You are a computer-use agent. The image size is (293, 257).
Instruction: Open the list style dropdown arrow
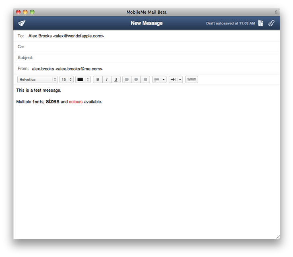[x=164, y=80]
